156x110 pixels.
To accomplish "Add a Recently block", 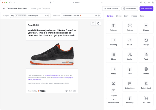I will [130, 100].
